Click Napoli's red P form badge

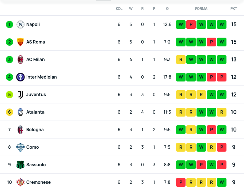point(191,24)
